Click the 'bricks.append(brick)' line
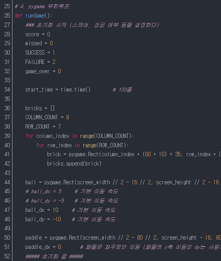Screen dimensions: 221x261 click(74, 164)
